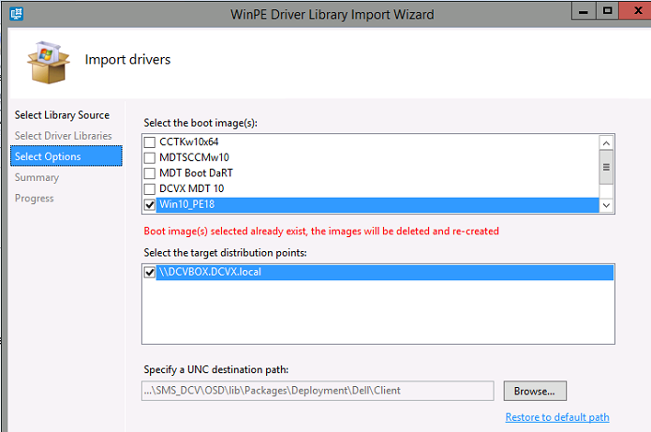Click the boot image list scrollbar thumb
The height and width of the screenshot is (432, 651).
pyautogui.click(x=606, y=167)
